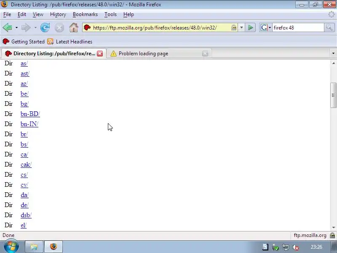Click the green shield tray icon
Screen dimensions: 337x253
coord(275,247)
